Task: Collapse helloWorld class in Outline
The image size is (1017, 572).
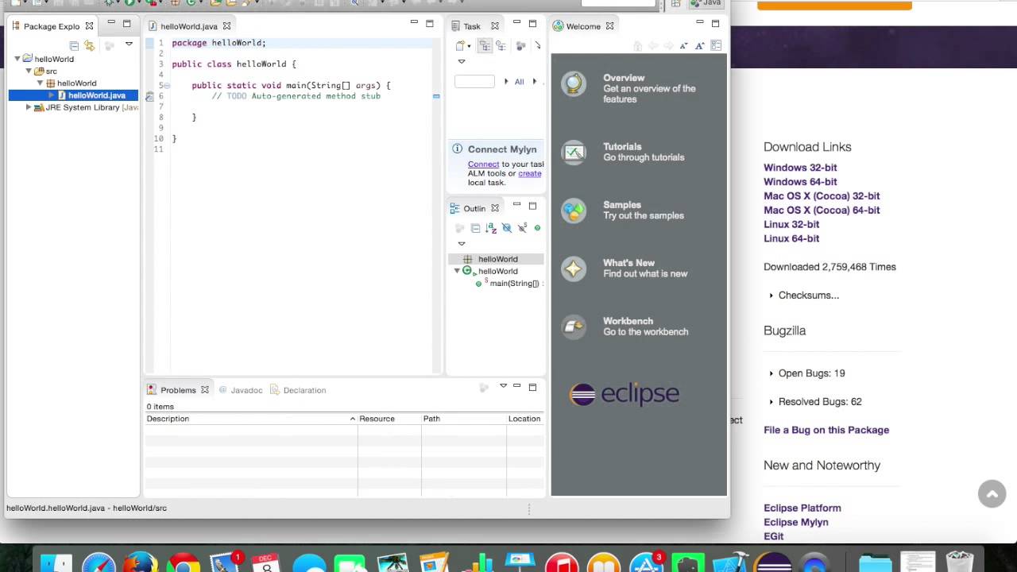Action: 457,271
